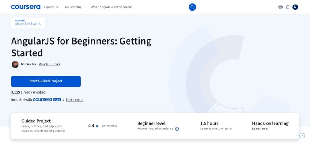310x143 pixels.
Task: Click the Coursera Plus logo badge
Action: click(47, 100)
